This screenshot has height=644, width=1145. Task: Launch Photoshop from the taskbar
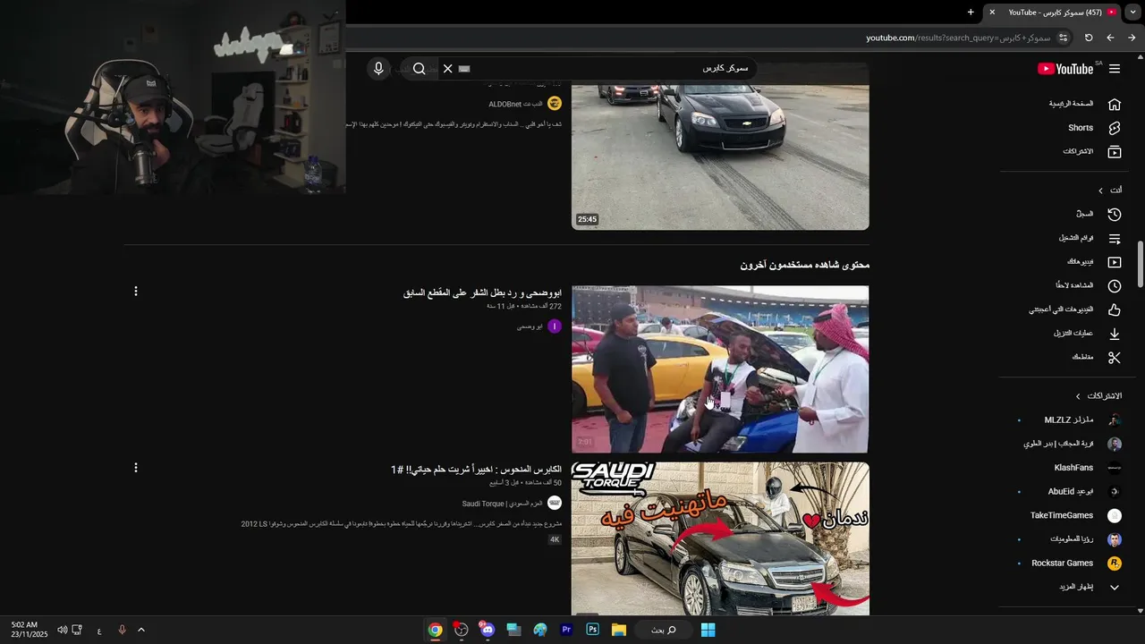[x=592, y=630]
